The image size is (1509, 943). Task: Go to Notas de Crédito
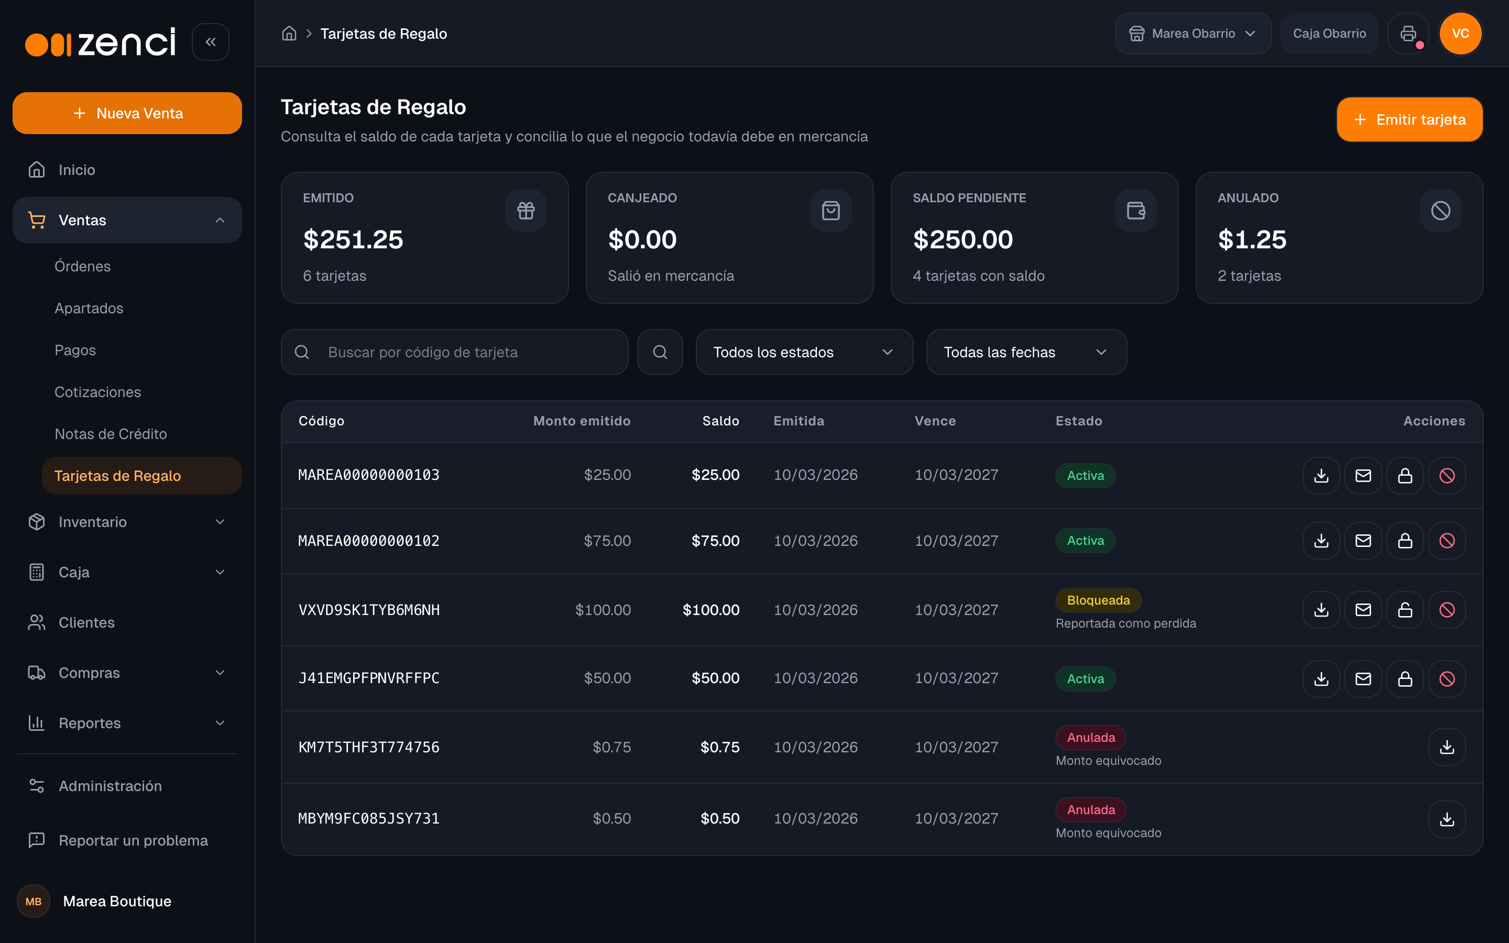click(141, 434)
